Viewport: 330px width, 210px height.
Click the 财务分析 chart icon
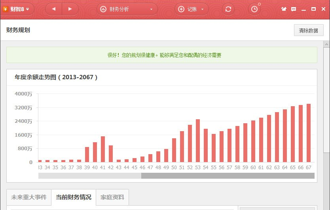coord(103,9)
